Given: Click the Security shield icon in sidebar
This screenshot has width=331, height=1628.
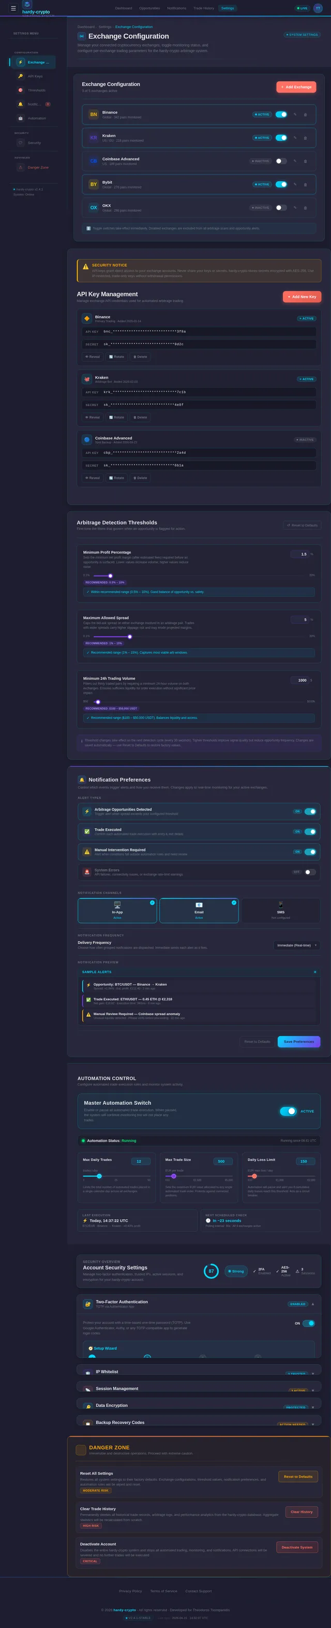Looking at the screenshot, I should point(20,143).
